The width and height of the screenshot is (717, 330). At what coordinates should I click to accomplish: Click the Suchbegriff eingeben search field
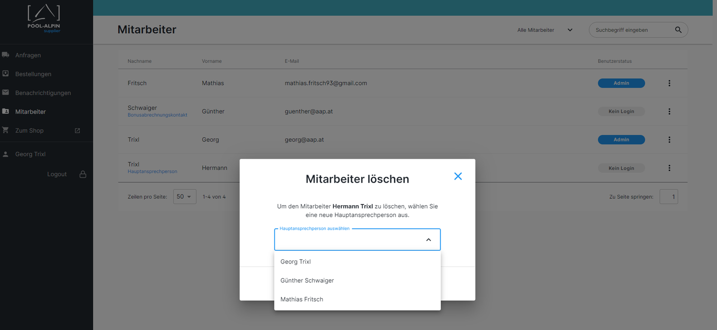click(x=632, y=30)
